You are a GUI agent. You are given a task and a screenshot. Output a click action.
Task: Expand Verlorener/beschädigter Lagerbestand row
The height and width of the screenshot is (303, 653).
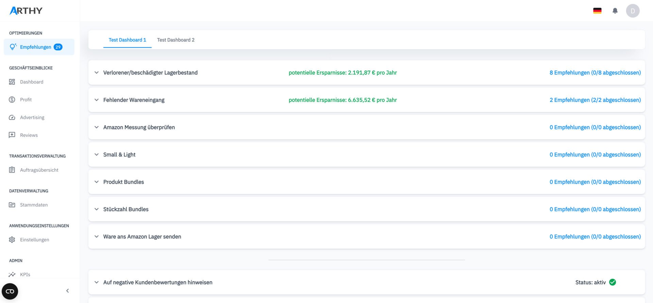coord(97,73)
